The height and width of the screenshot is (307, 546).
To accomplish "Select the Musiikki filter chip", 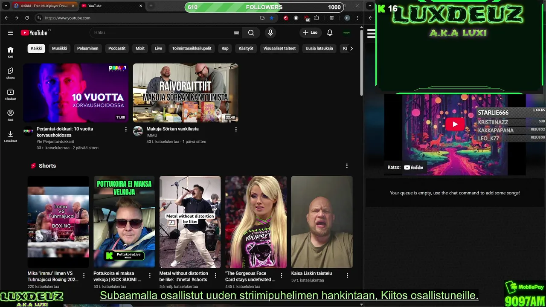I will 59,48.
